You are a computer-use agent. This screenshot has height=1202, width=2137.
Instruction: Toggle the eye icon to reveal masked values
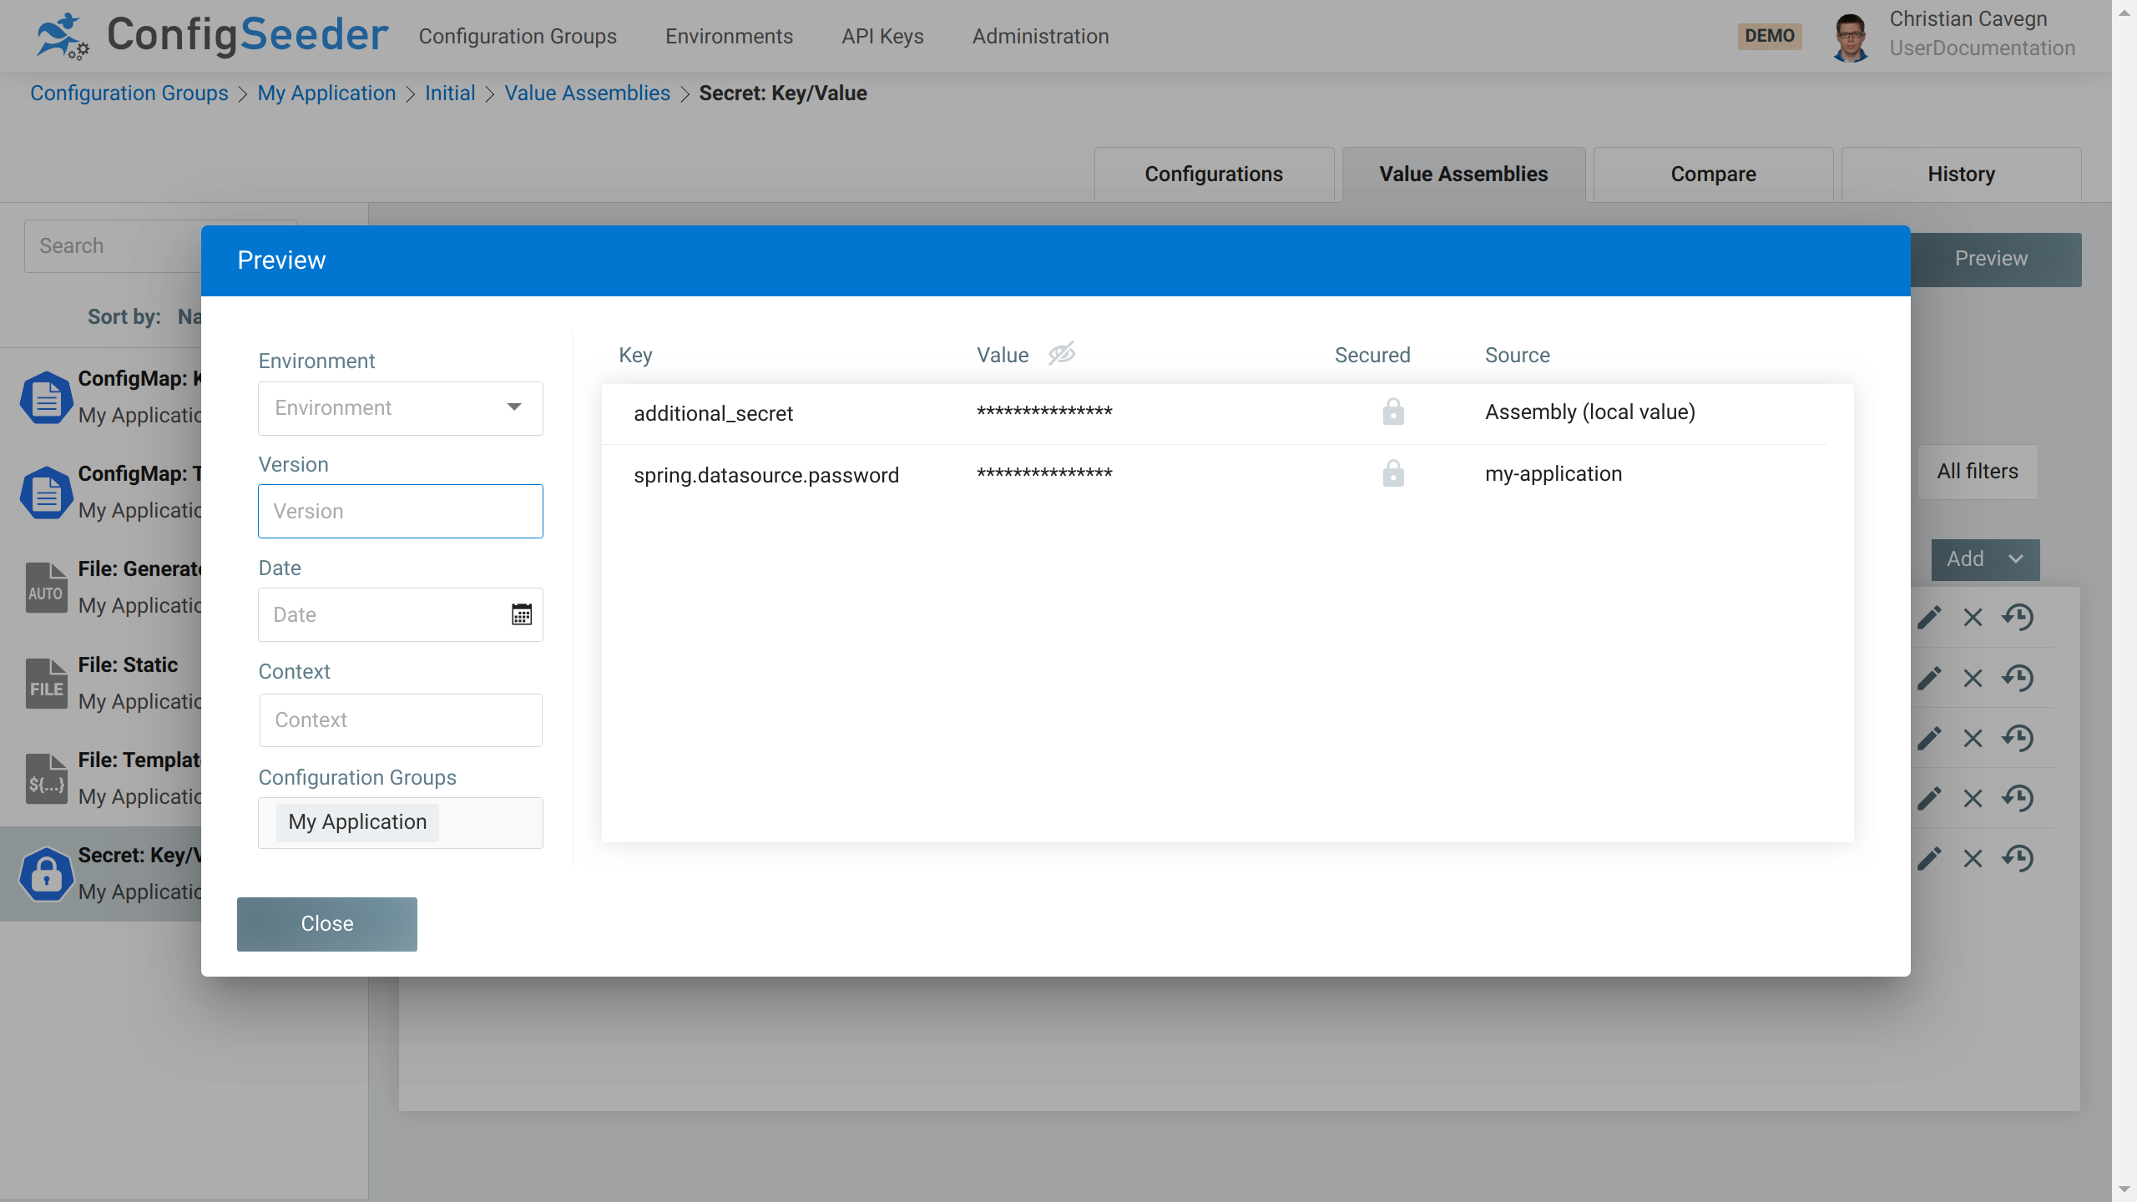coord(1061,353)
